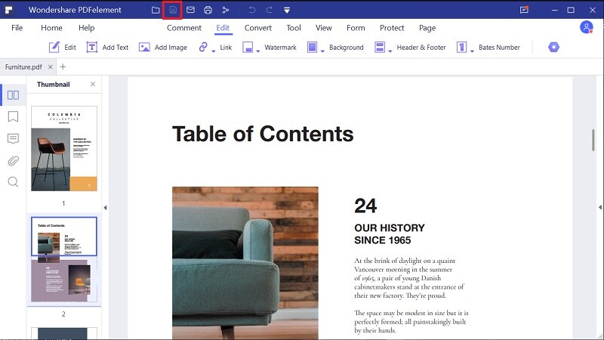Collapse the left panel with arrow handle
604x340 pixels.
[x=105, y=208]
